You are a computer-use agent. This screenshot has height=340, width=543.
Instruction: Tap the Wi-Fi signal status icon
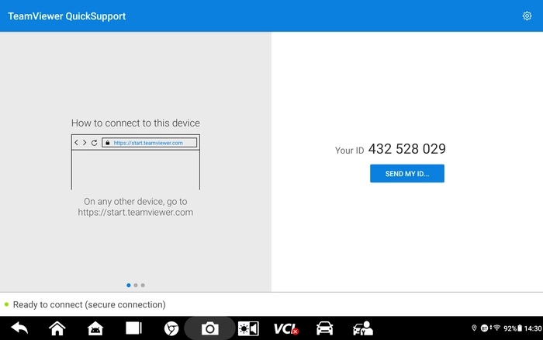tap(497, 328)
